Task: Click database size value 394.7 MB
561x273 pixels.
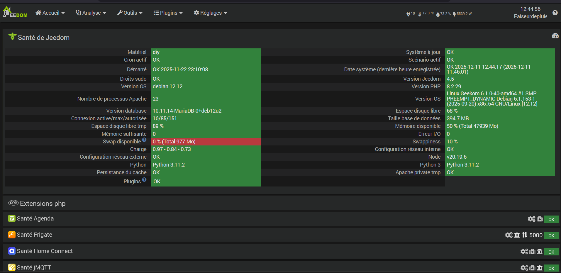Action: (458, 118)
